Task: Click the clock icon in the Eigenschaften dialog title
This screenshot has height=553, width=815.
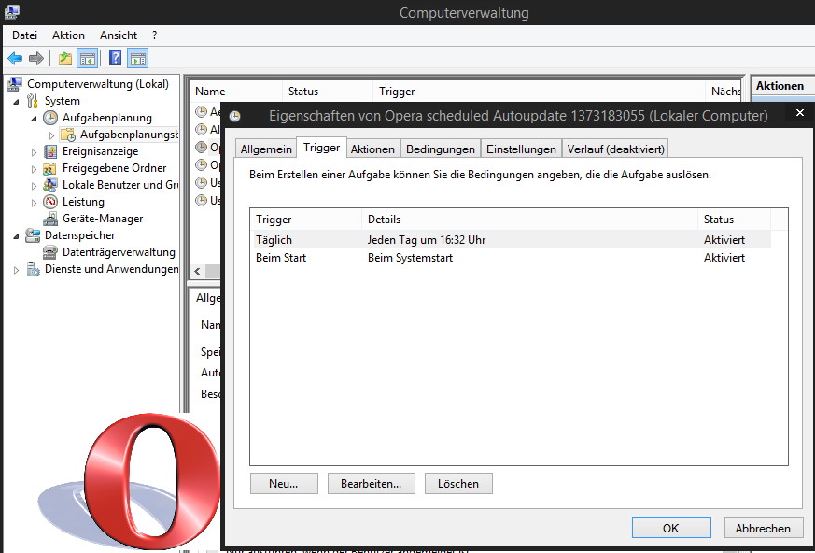Action: pyautogui.click(x=235, y=116)
